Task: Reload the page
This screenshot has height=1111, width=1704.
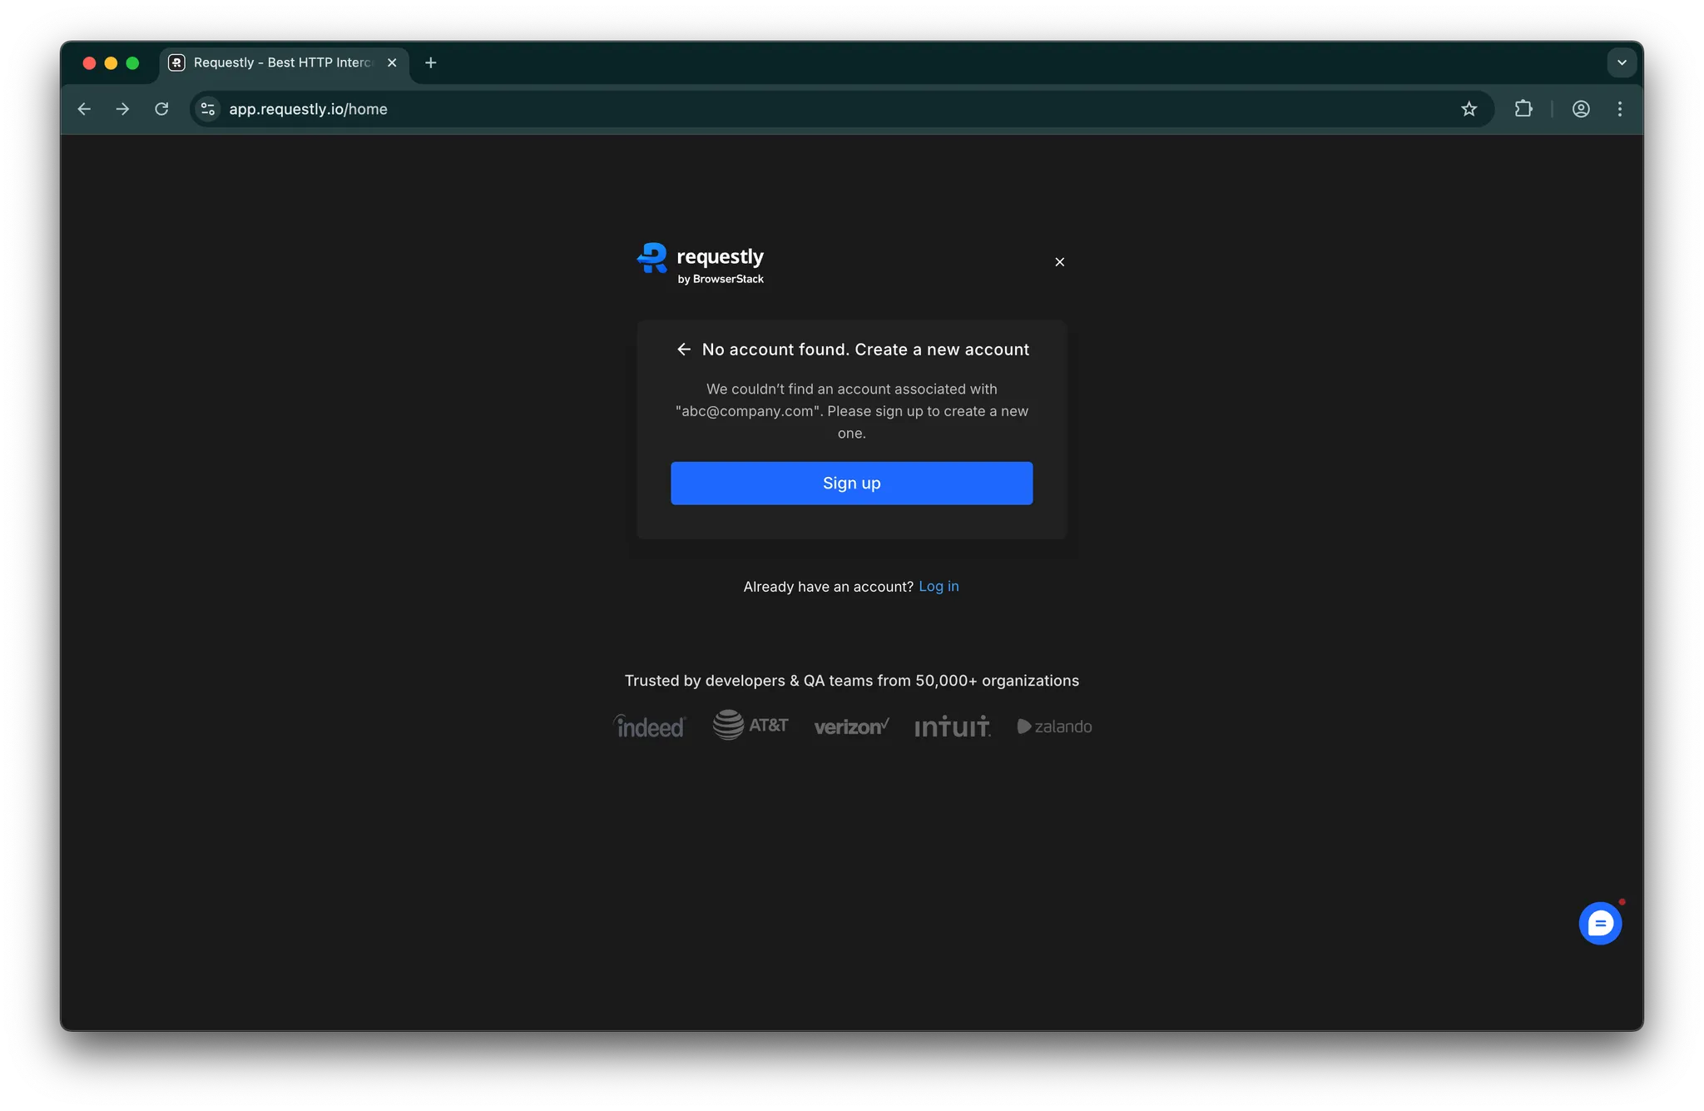Action: pyautogui.click(x=161, y=109)
